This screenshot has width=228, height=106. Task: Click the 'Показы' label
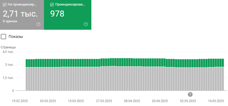click(16, 37)
